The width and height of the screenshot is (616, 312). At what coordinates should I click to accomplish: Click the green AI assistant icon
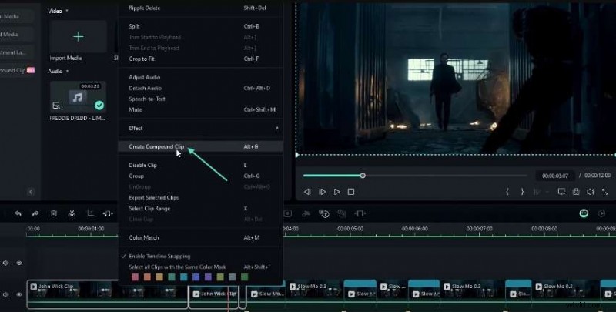click(584, 213)
